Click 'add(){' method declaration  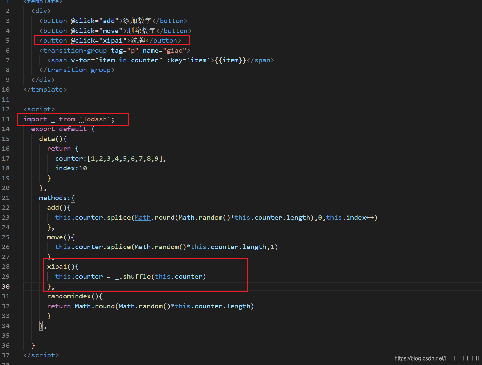point(59,207)
